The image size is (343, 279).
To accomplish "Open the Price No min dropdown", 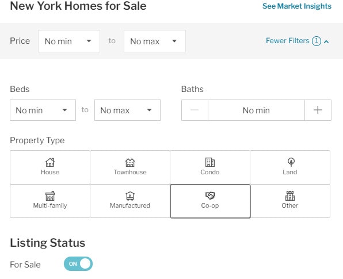I will [69, 41].
